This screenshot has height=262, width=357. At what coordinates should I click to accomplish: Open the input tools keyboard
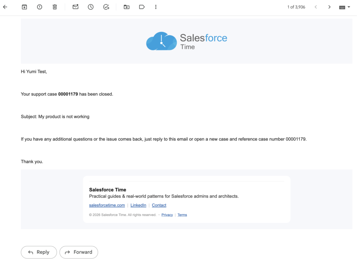click(x=342, y=7)
